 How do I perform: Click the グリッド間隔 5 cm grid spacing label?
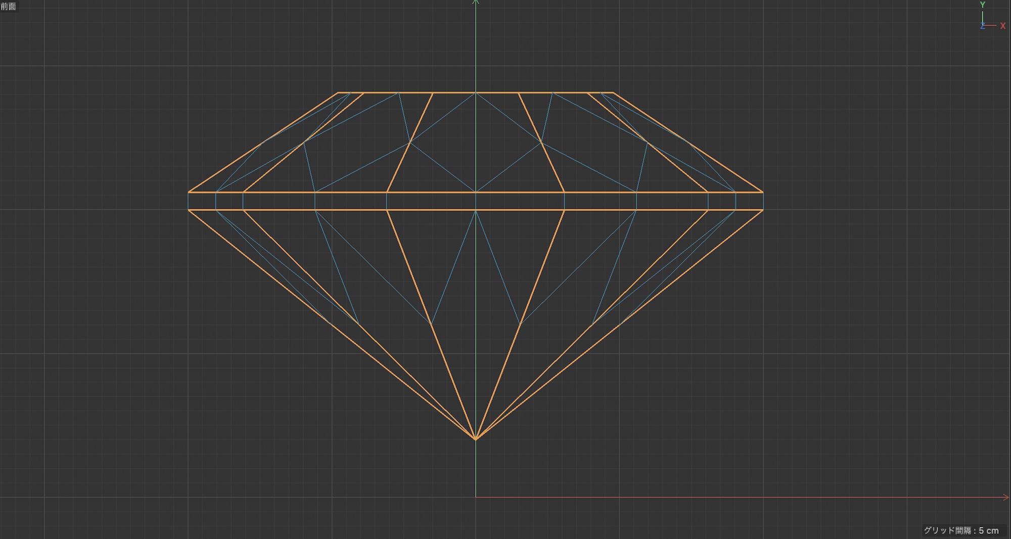click(961, 530)
